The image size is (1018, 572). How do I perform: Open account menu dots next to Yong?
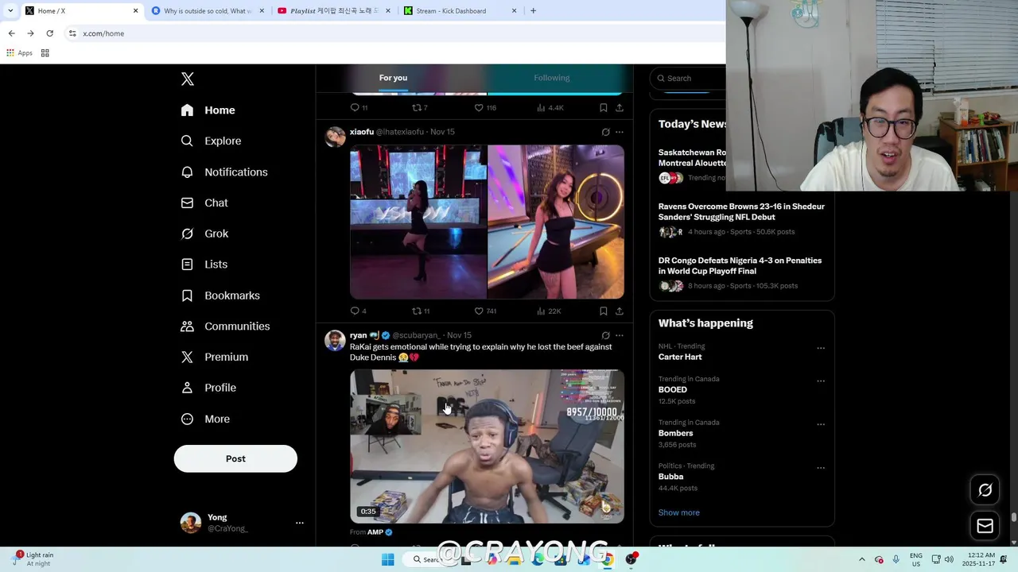click(x=300, y=523)
